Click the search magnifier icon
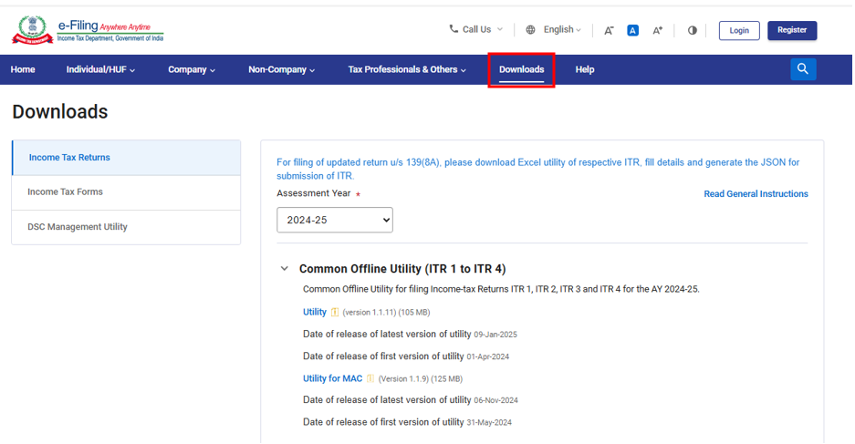Viewport: 855px width, 444px height. tap(803, 69)
